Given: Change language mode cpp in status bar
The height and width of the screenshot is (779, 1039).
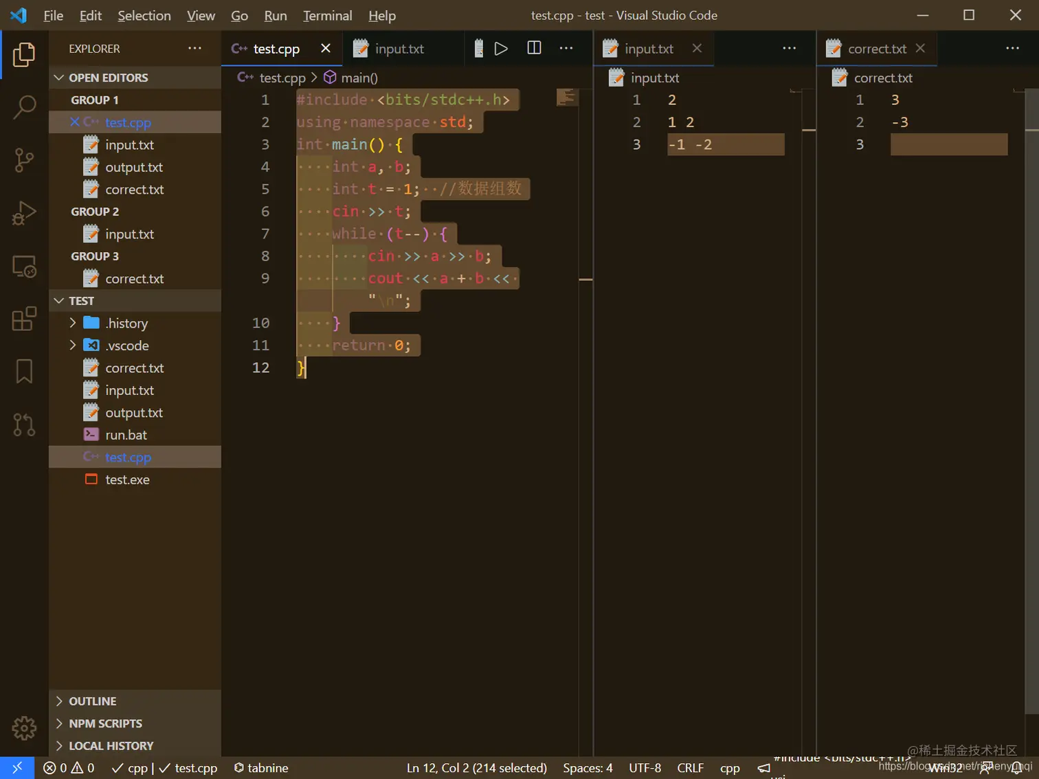Looking at the screenshot, I should [730, 768].
